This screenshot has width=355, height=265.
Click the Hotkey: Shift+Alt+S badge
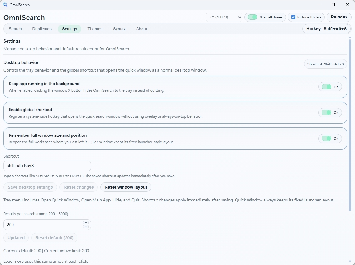[x=326, y=28]
